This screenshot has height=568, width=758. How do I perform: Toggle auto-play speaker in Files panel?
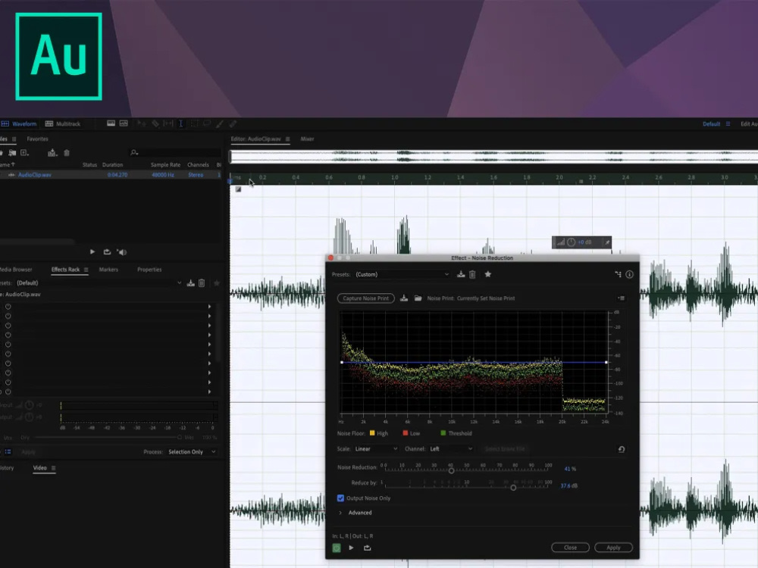[x=121, y=251]
